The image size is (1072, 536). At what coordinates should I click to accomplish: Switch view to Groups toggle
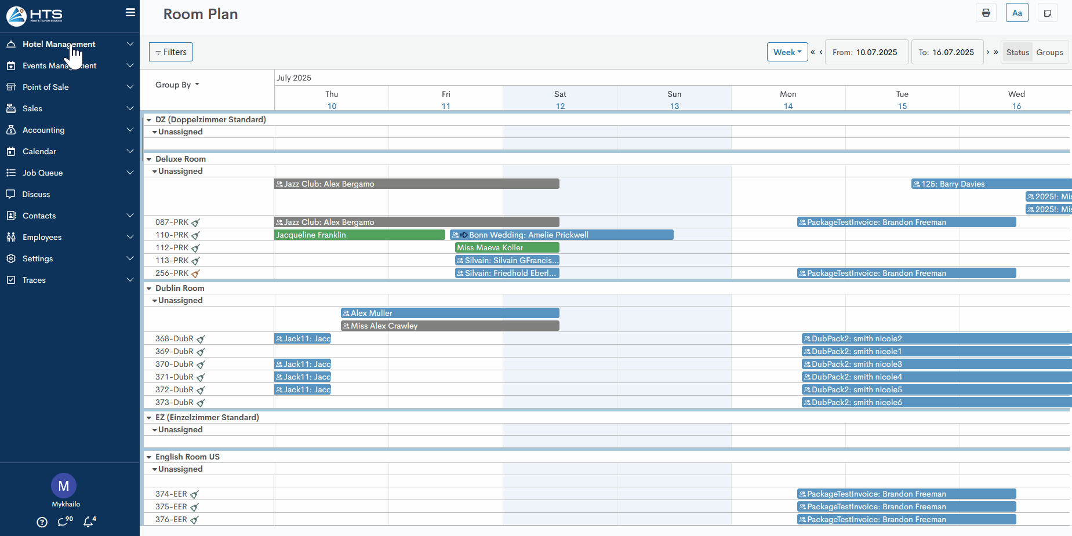pyautogui.click(x=1049, y=52)
